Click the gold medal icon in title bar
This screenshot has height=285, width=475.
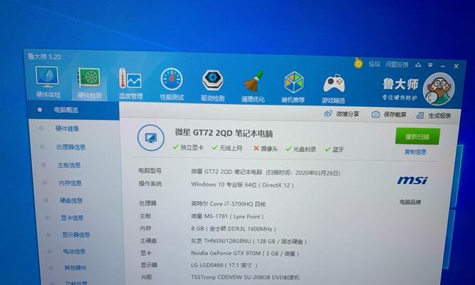(x=358, y=63)
